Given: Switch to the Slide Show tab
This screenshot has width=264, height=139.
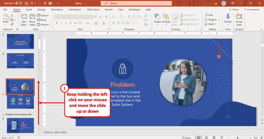Looking at the screenshot, I should (x=93, y=10).
